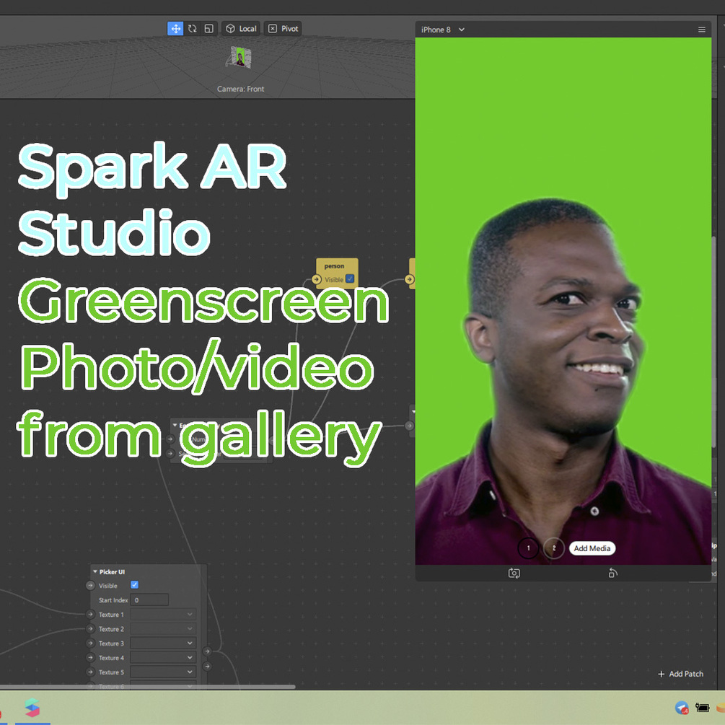Click Add Patch button

pos(680,674)
